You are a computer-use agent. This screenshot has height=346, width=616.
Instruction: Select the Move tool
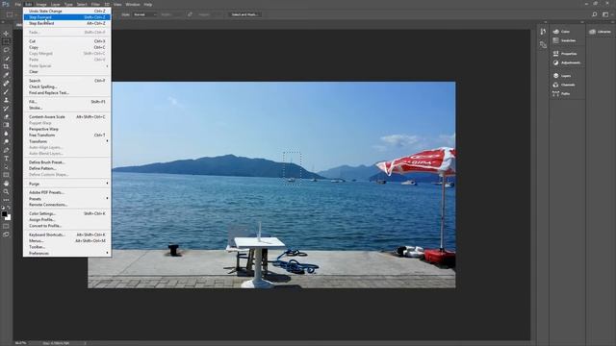tap(6, 34)
